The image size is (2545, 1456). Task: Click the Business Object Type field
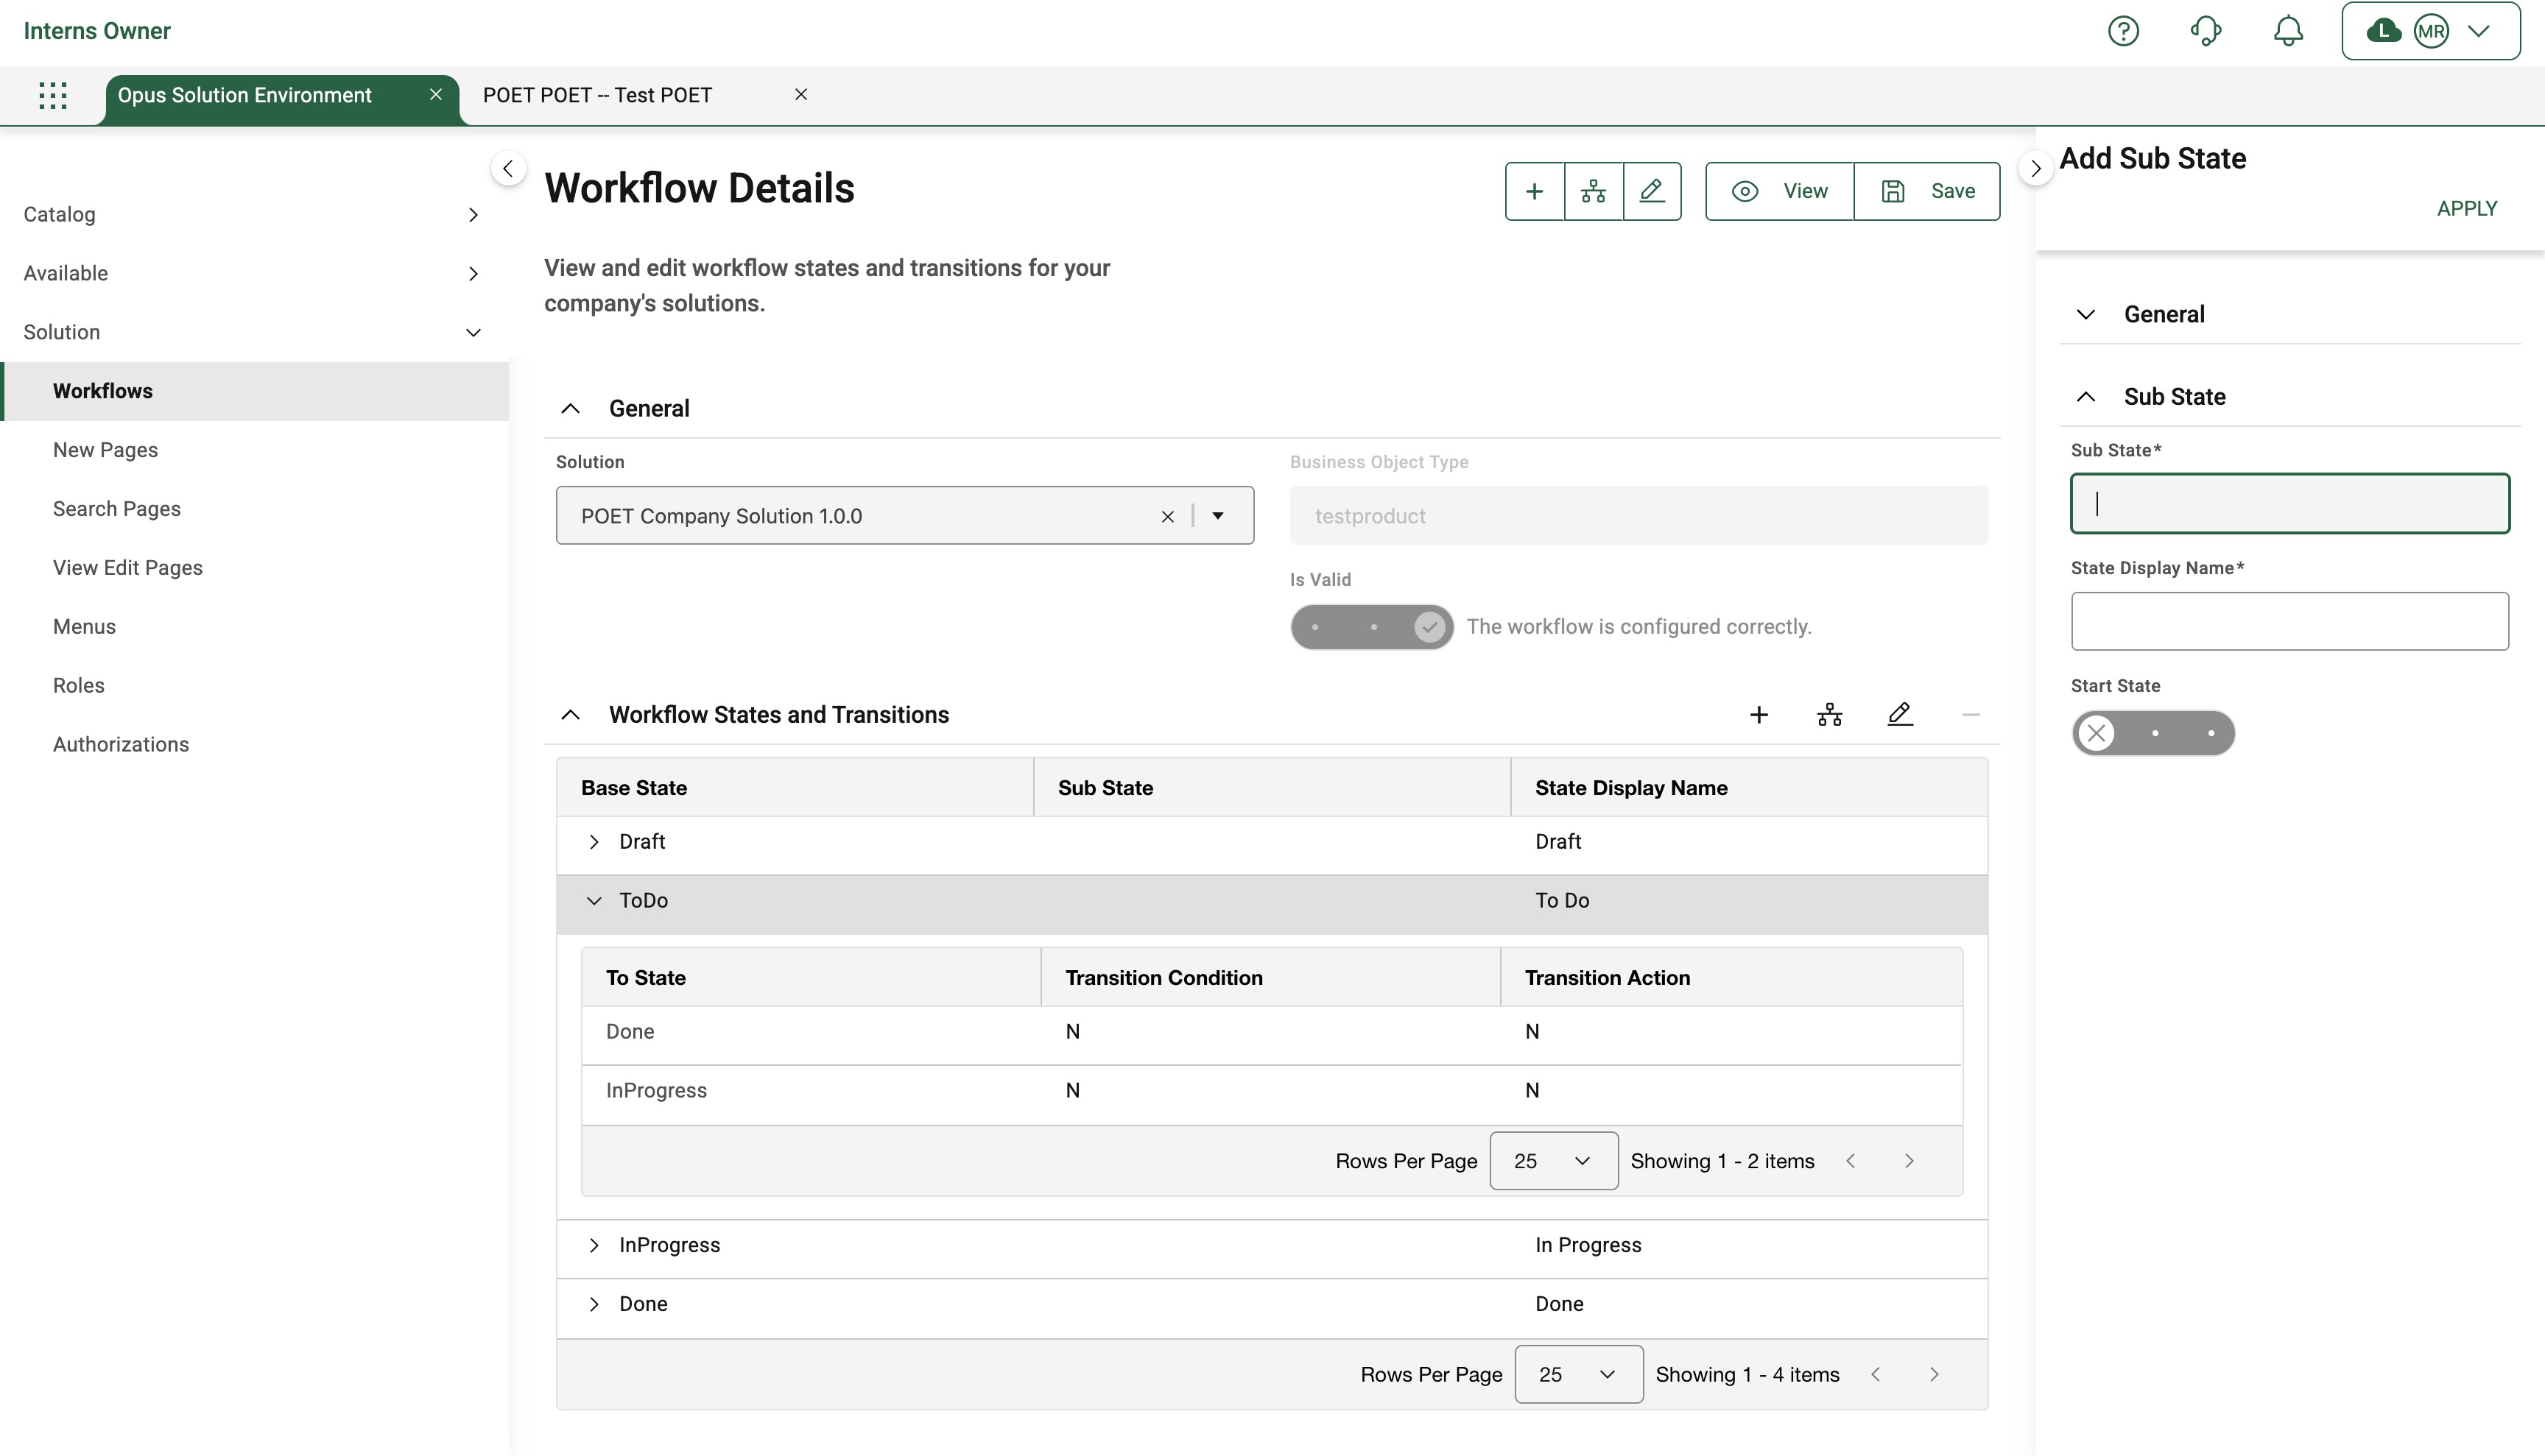click(x=1638, y=516)
